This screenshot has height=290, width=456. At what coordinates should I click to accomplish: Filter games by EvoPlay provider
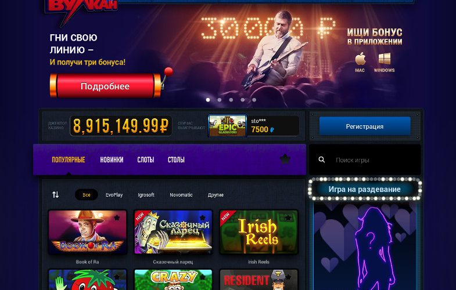114,195
